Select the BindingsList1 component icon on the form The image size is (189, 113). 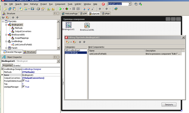(68, 25)
